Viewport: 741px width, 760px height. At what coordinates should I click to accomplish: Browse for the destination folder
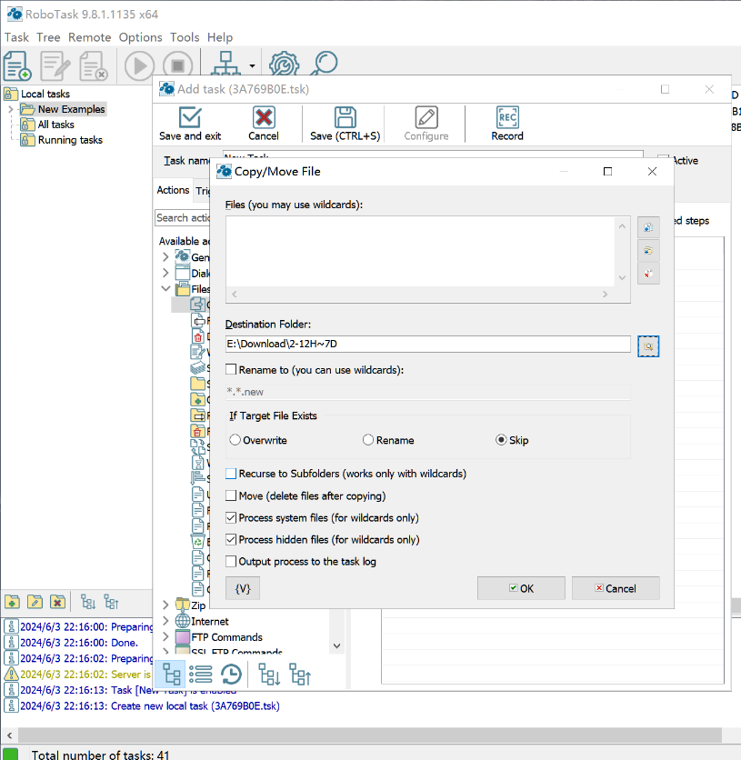click(648, 345)
